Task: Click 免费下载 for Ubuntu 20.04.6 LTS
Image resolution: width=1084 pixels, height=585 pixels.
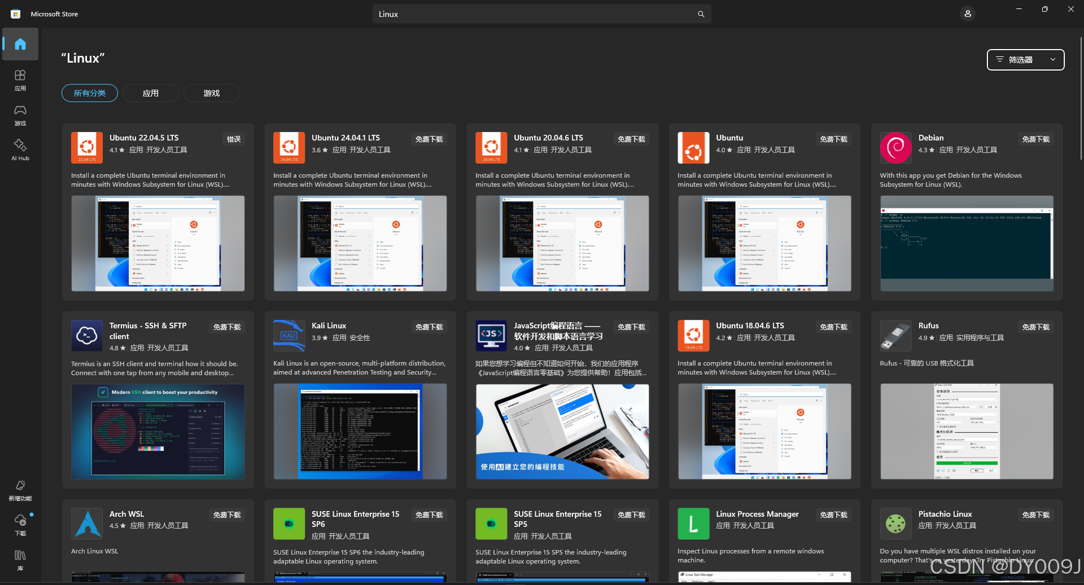Action: tap(631, 139)
